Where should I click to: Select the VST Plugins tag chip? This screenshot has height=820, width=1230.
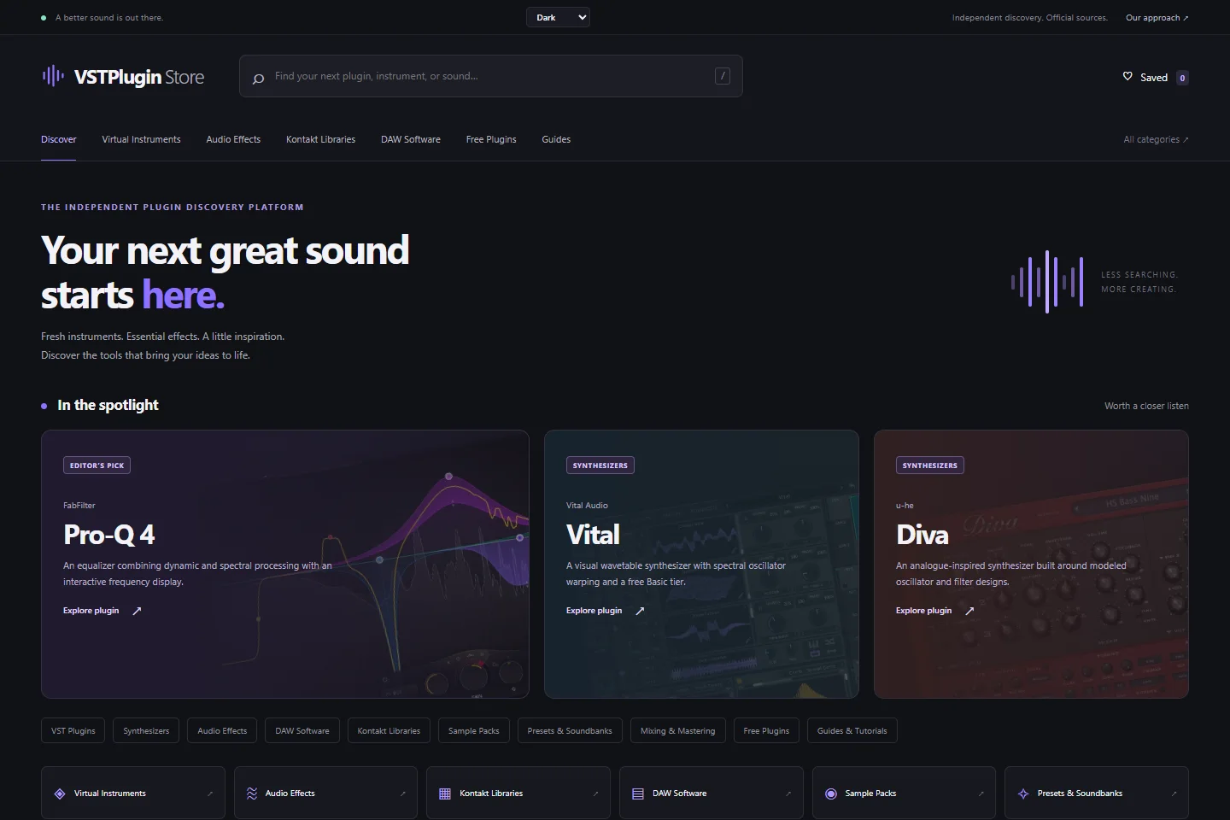point(73,730)
